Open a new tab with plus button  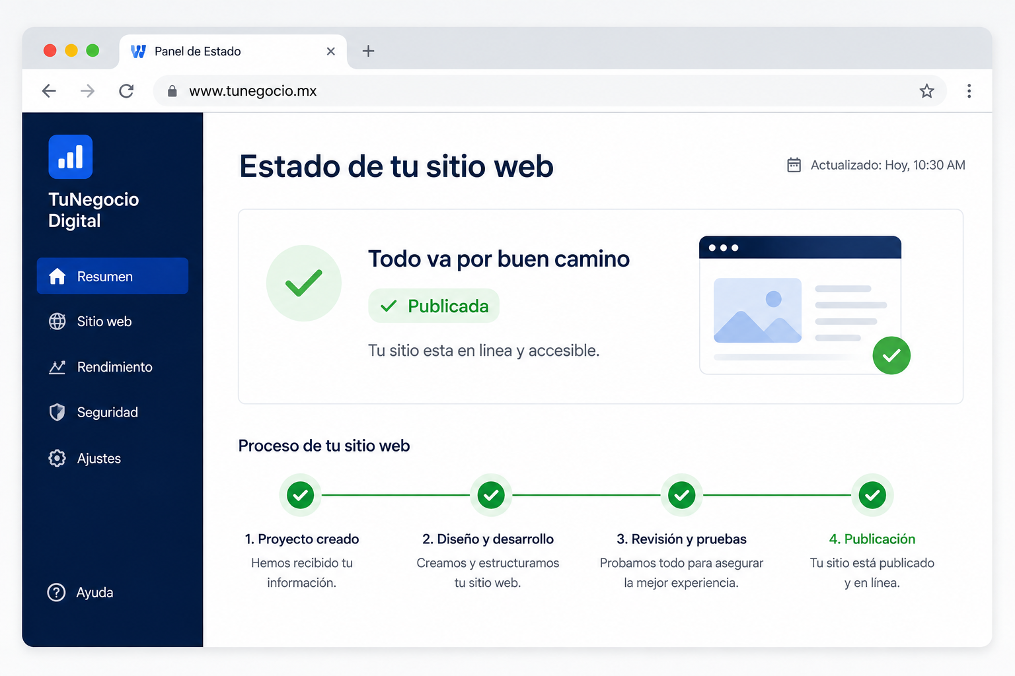(369, 51)
